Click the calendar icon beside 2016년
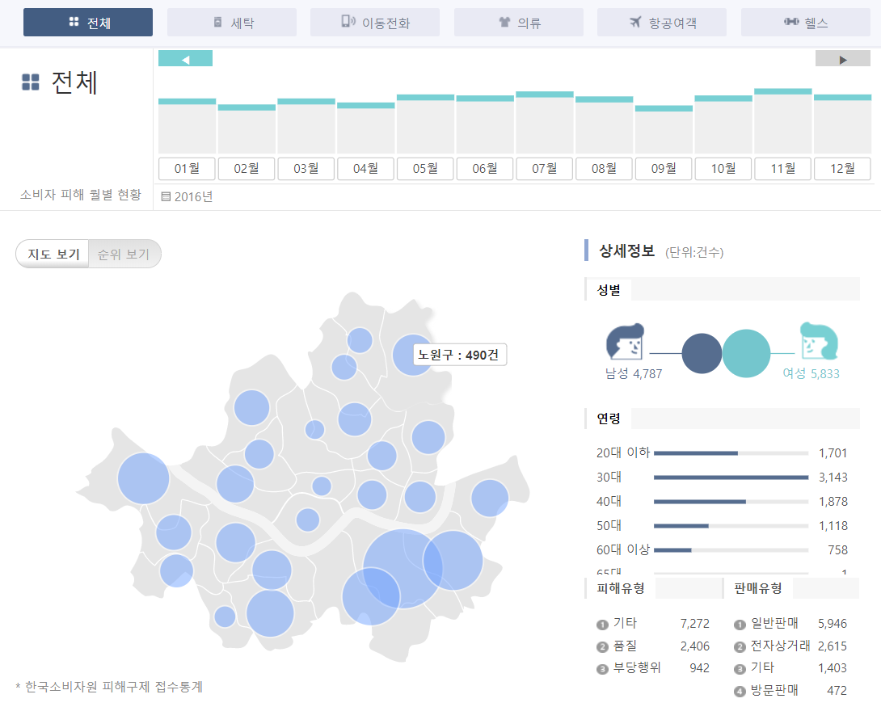Screen dimensions: 881x707 166,196
